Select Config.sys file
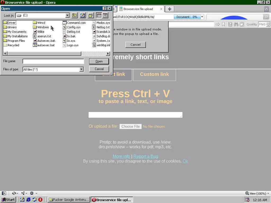The height and width of the screenshot is (203, 271). [72, 27]
